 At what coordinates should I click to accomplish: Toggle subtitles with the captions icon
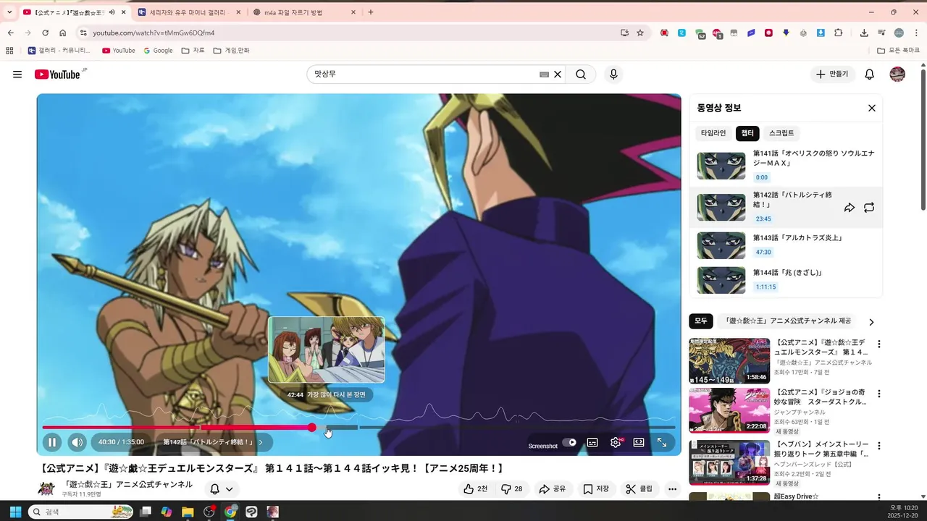[592, 442]
